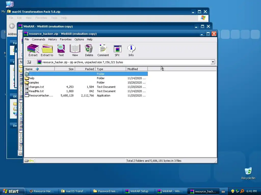Image resolution: width=261 pixels, height=195 pixels.
Task: Click the taskbar clock 6:41 PM
Action: [252, 191]
